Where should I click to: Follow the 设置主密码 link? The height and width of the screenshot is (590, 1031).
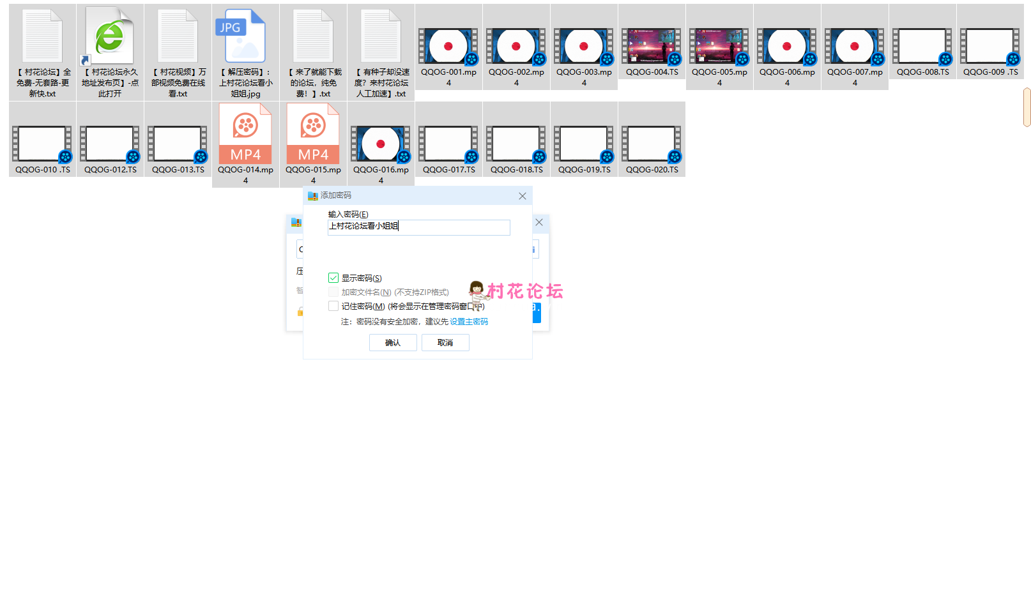point(469,322)
